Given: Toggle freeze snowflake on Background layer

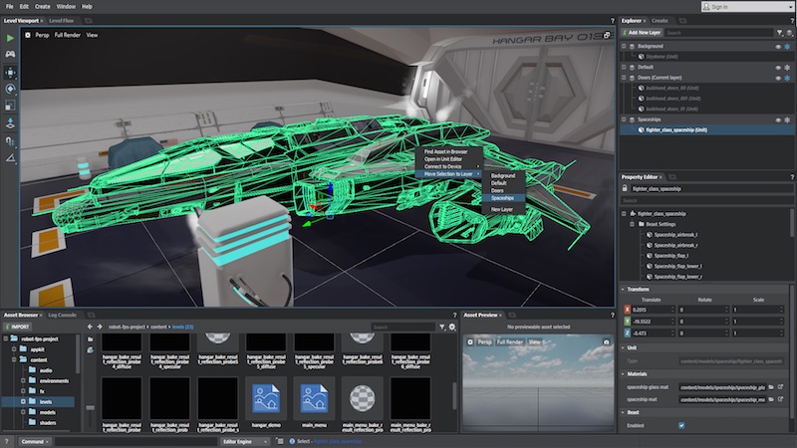Looking at the screenshot, I should pos(787,46).
